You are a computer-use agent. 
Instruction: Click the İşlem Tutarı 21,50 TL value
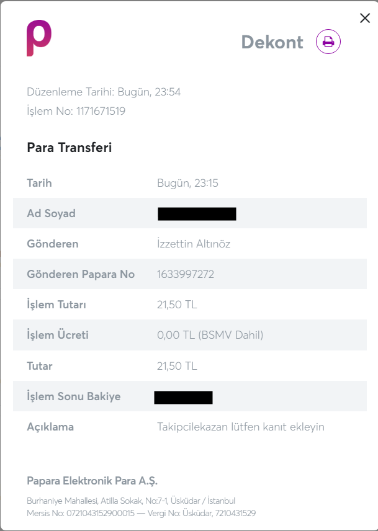click(177, 305)
